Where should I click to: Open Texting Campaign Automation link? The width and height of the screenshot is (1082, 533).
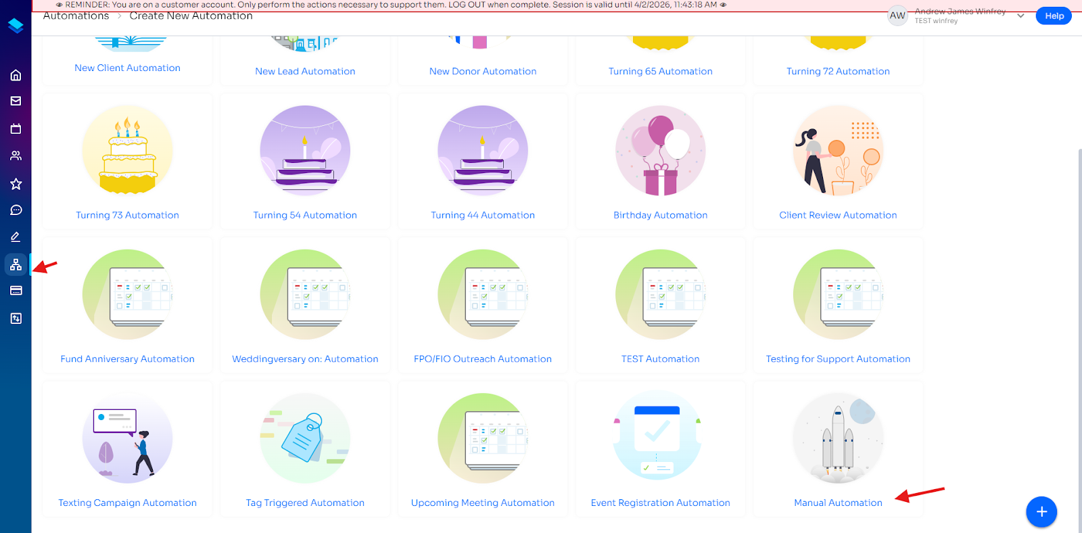(127, 503)
